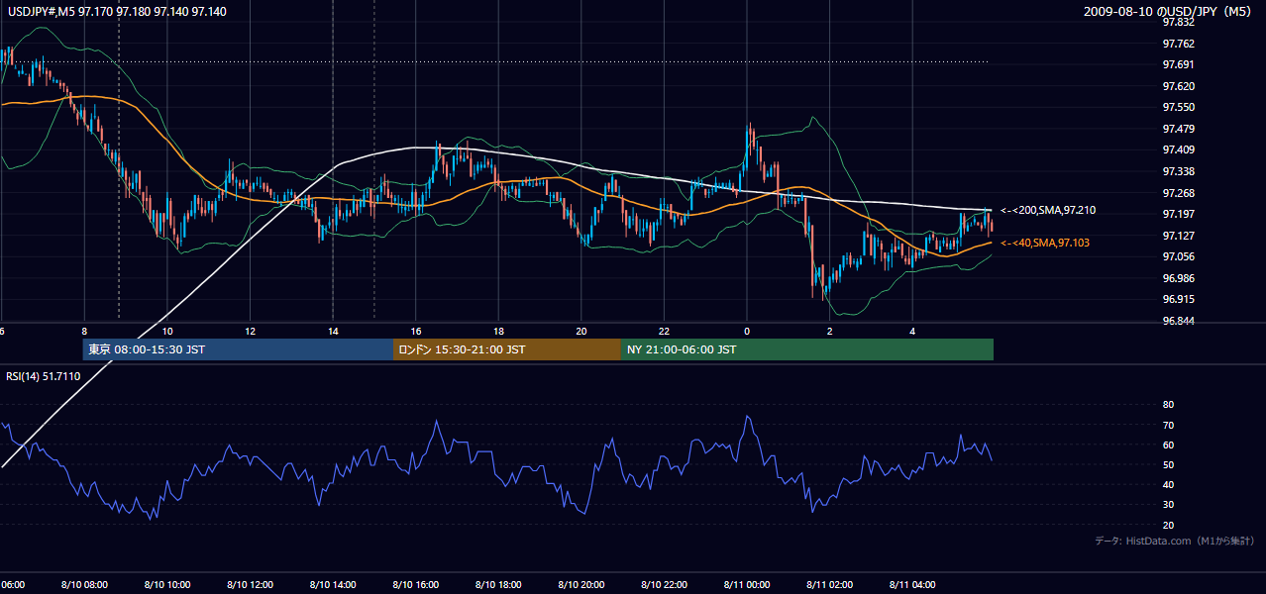Click hour tick 18 above the session bars

[x=499, y=332]
